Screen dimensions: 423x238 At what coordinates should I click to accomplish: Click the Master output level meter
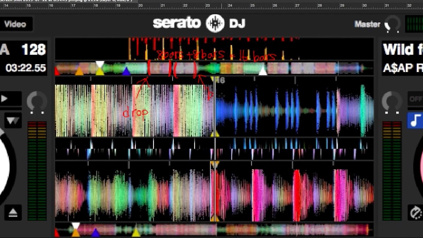click(x=414, y=24)
